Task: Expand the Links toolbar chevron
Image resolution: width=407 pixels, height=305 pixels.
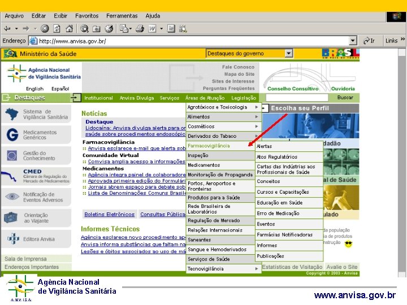Action: pos(402,39)
